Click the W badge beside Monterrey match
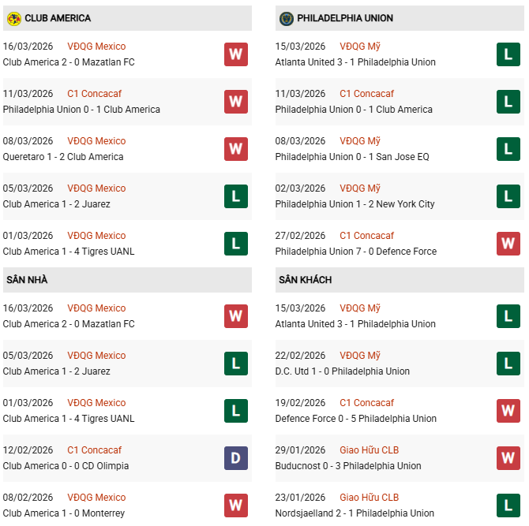Viewport: 529px width, 526px height. (235, 505)
